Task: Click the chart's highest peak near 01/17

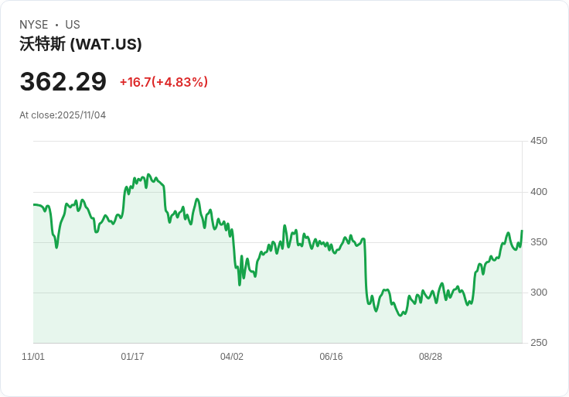Action: [x=148, y=175]
